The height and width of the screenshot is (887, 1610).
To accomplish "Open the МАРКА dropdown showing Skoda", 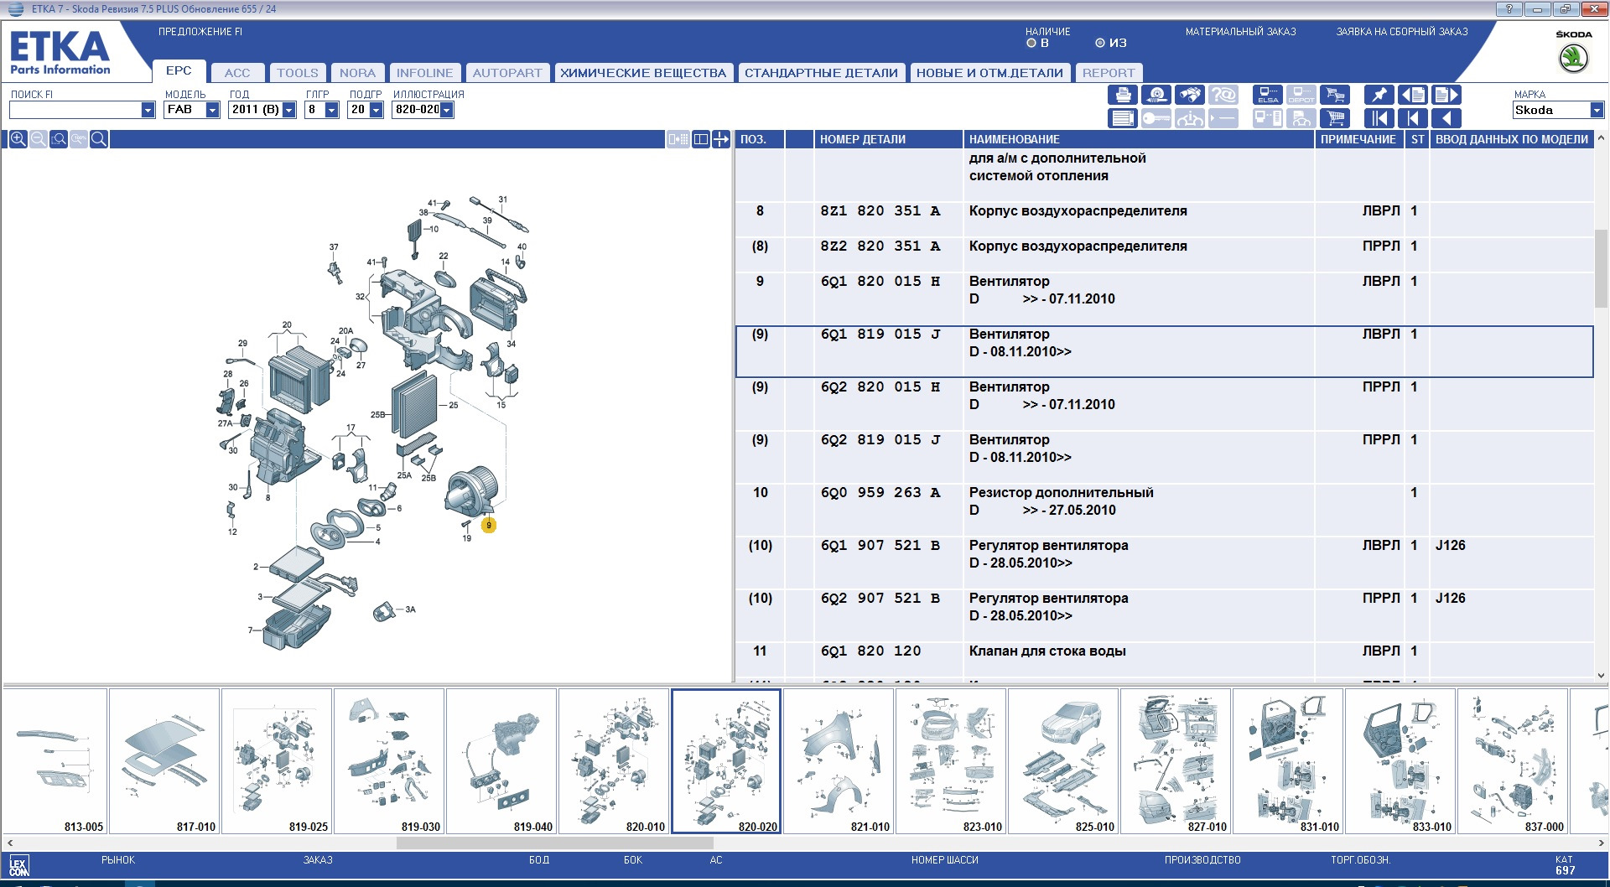I will coord(1597,110).
